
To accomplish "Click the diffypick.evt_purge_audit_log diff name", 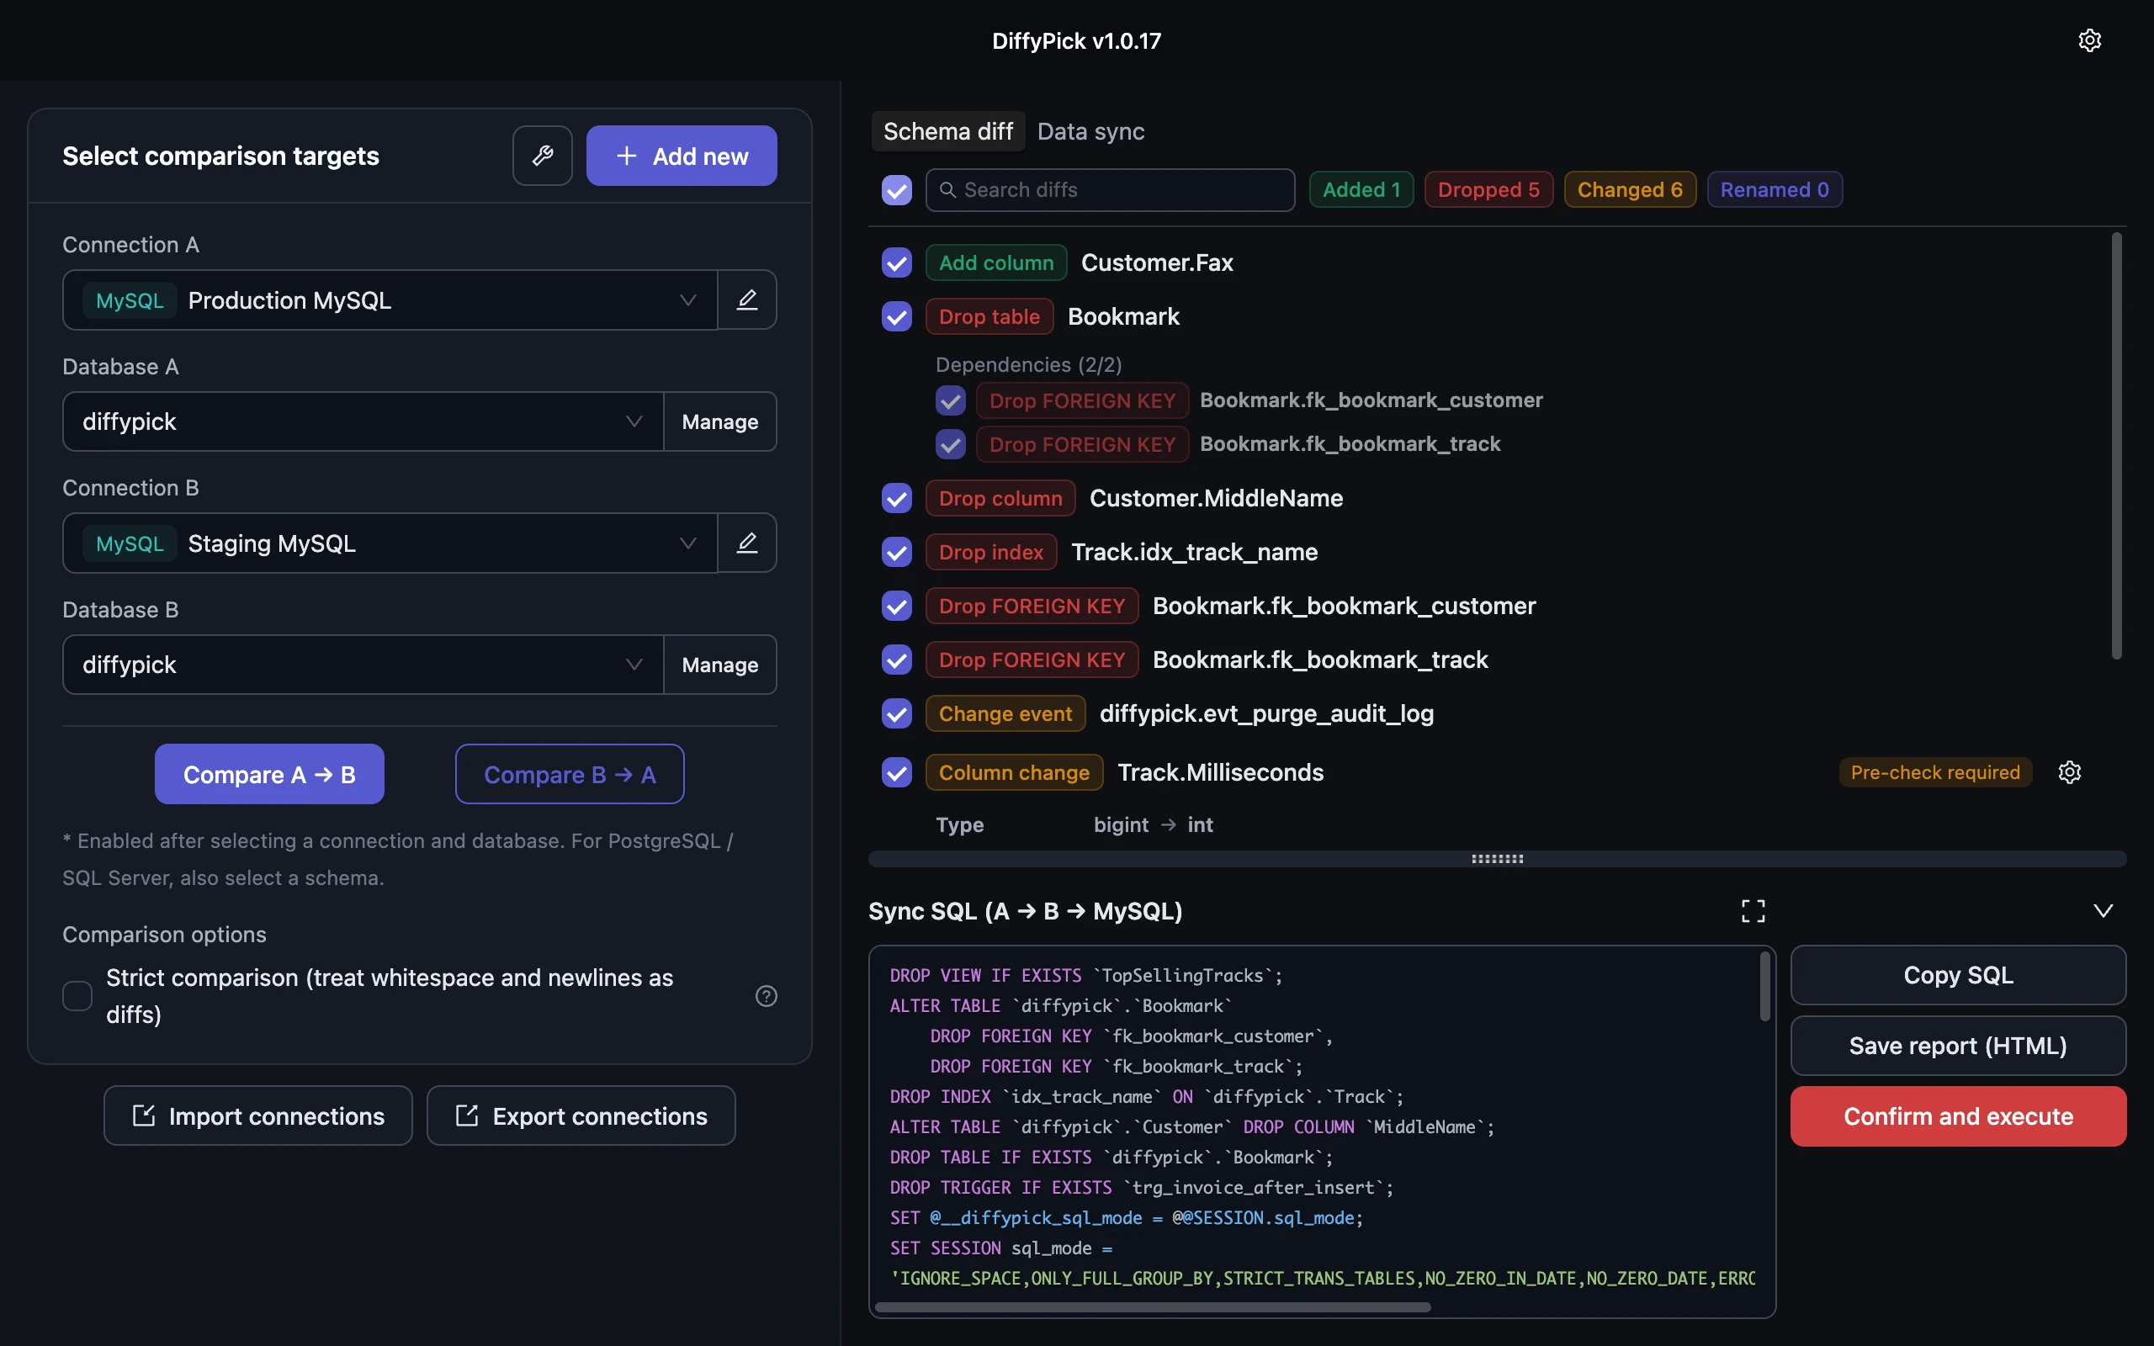I will (1265, 713).
